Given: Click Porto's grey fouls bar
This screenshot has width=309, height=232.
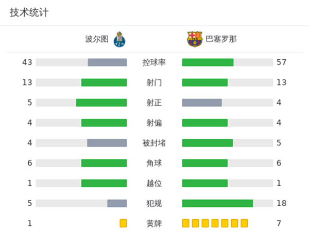Looking at the screenshot, I should tap(117, 203).
